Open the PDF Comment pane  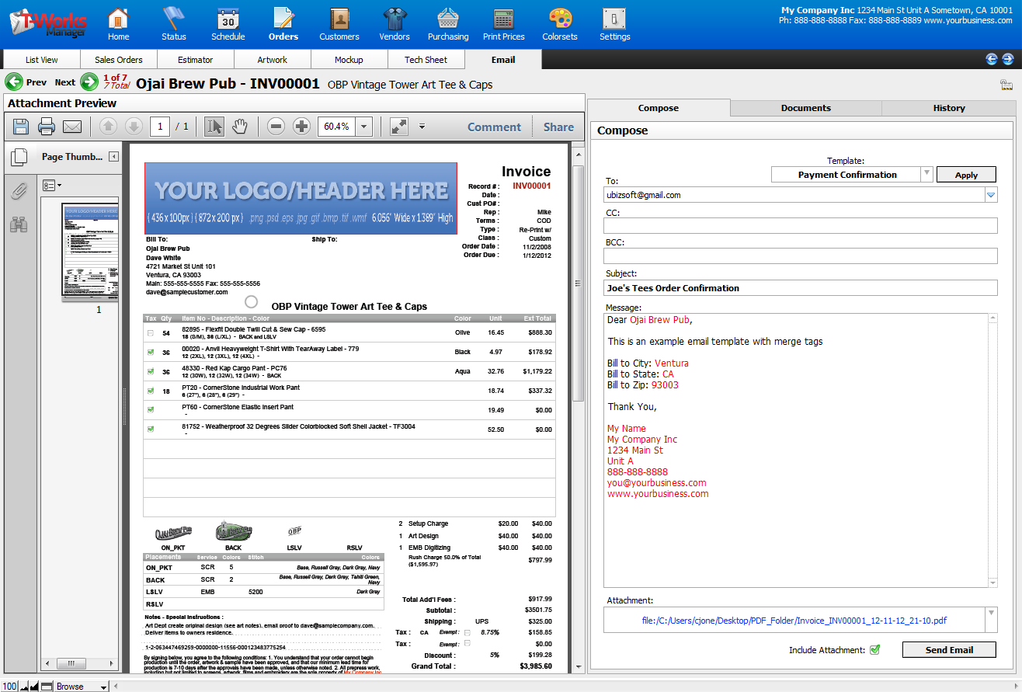(494, 127)
